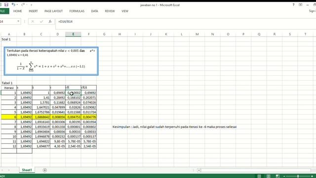Select cell showing 0,000232
The height and width of the screenshot is (178, 316).
pyautogui.click(x=58, y=136)
